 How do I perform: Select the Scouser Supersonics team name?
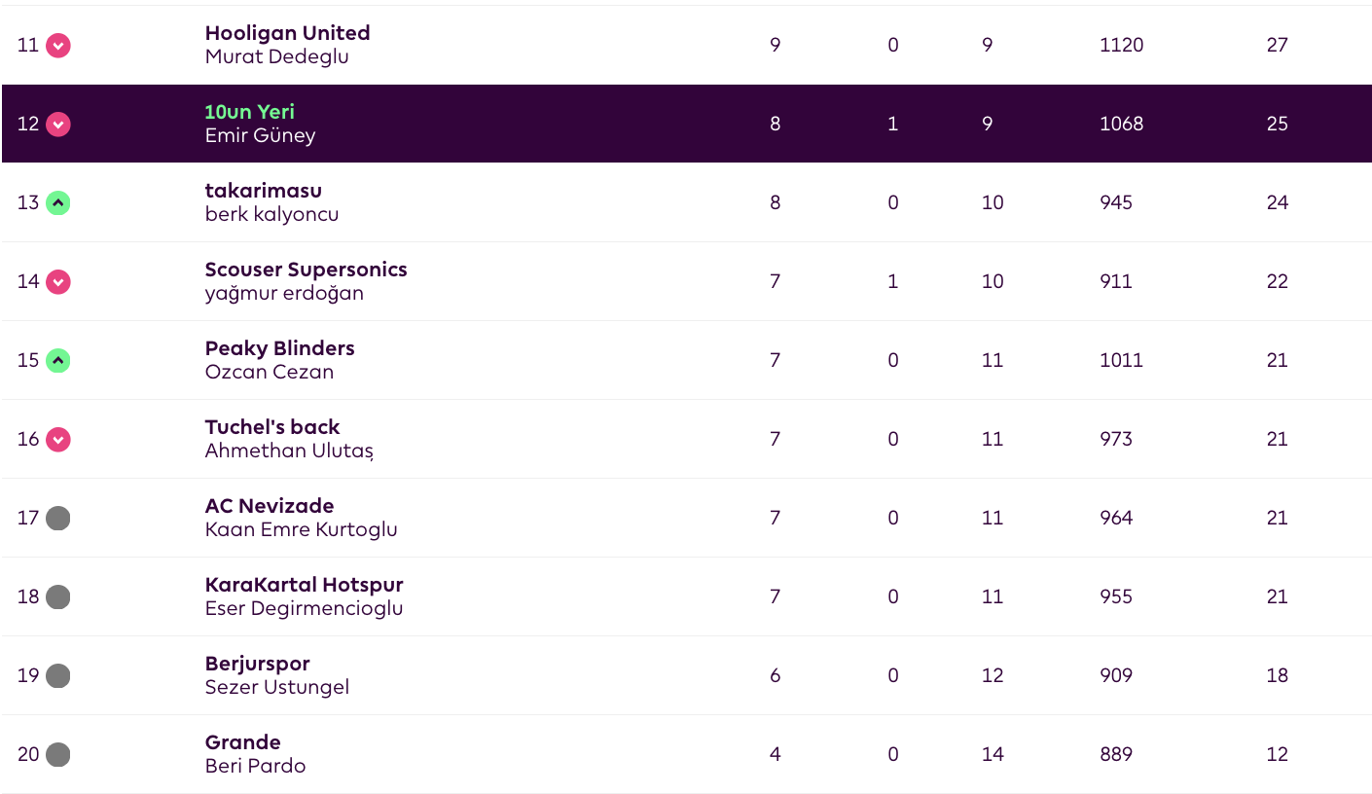click(306, 270)
